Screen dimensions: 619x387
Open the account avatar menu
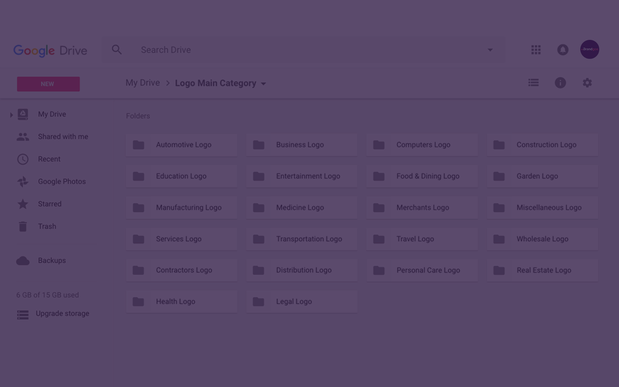pyautogui.click(x=590, y=50)
